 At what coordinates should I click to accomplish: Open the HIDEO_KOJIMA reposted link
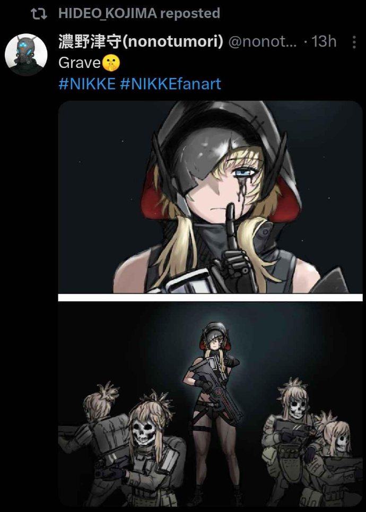[x=139, y=13]
